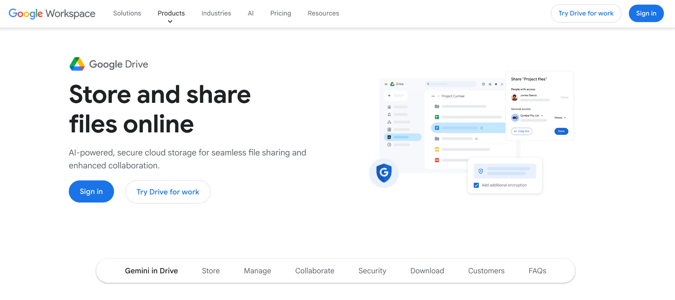This screenshot has height=300, width=675.
Task: Click the magnifier icon in Drive search bar
Action: (428, 84)
